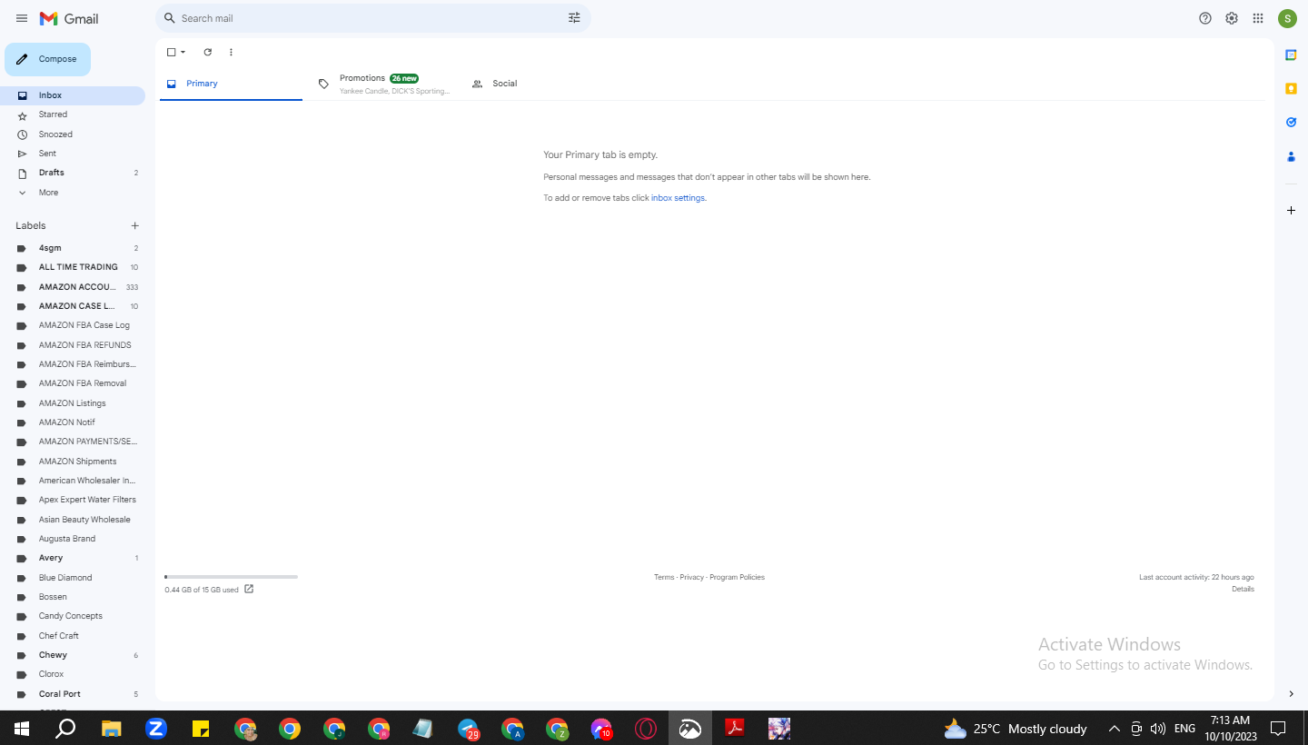Tick the select all messages checkbox
This screenshot has width=1308, height=745.
tap(171, 53)
